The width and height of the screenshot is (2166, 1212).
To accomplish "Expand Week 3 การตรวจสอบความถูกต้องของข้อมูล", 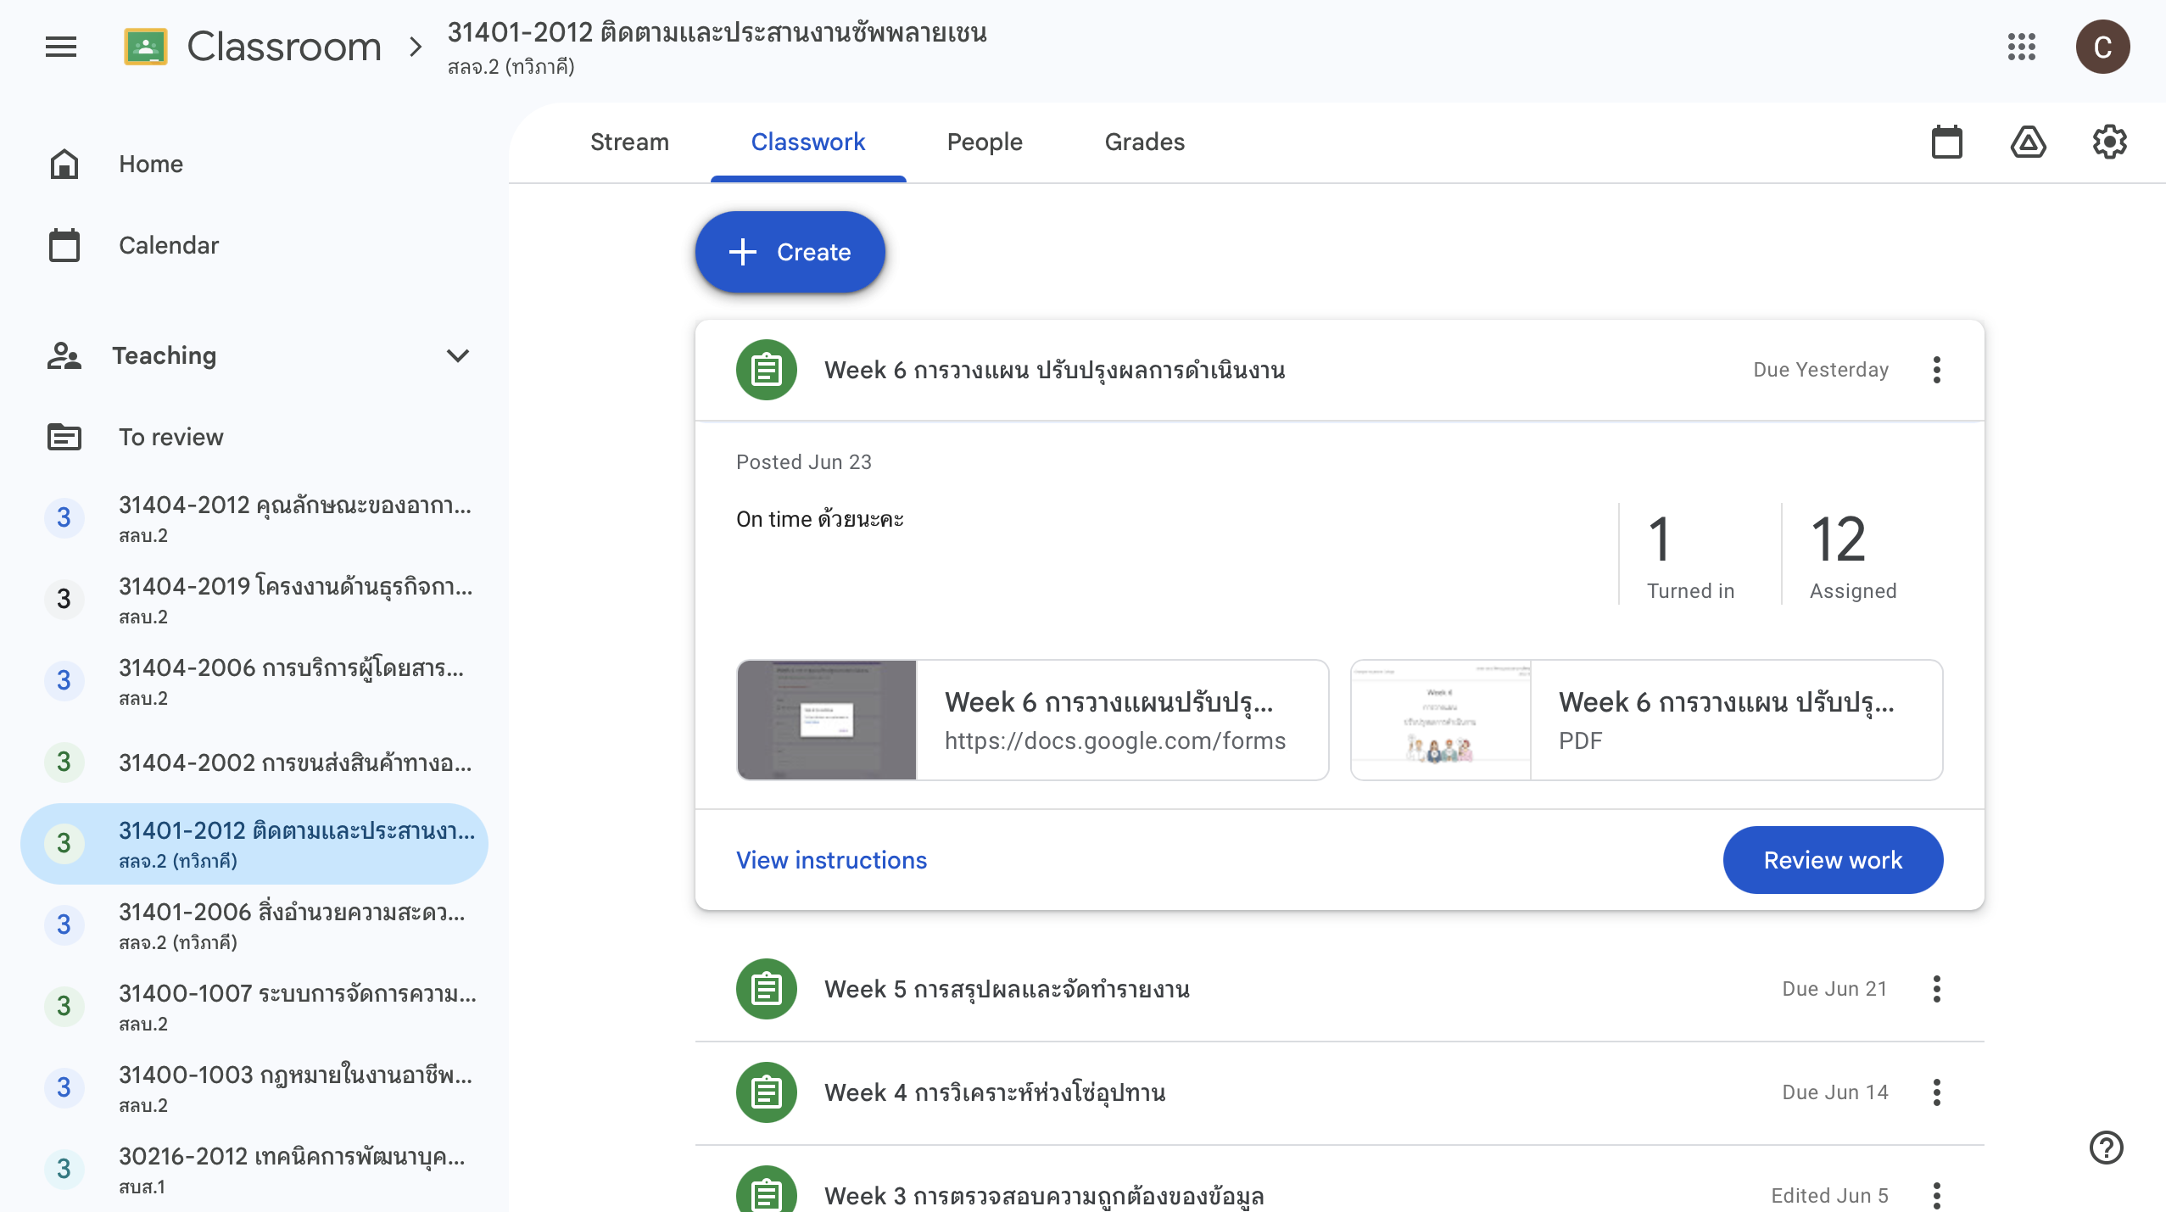I will pos(1340,1181).
